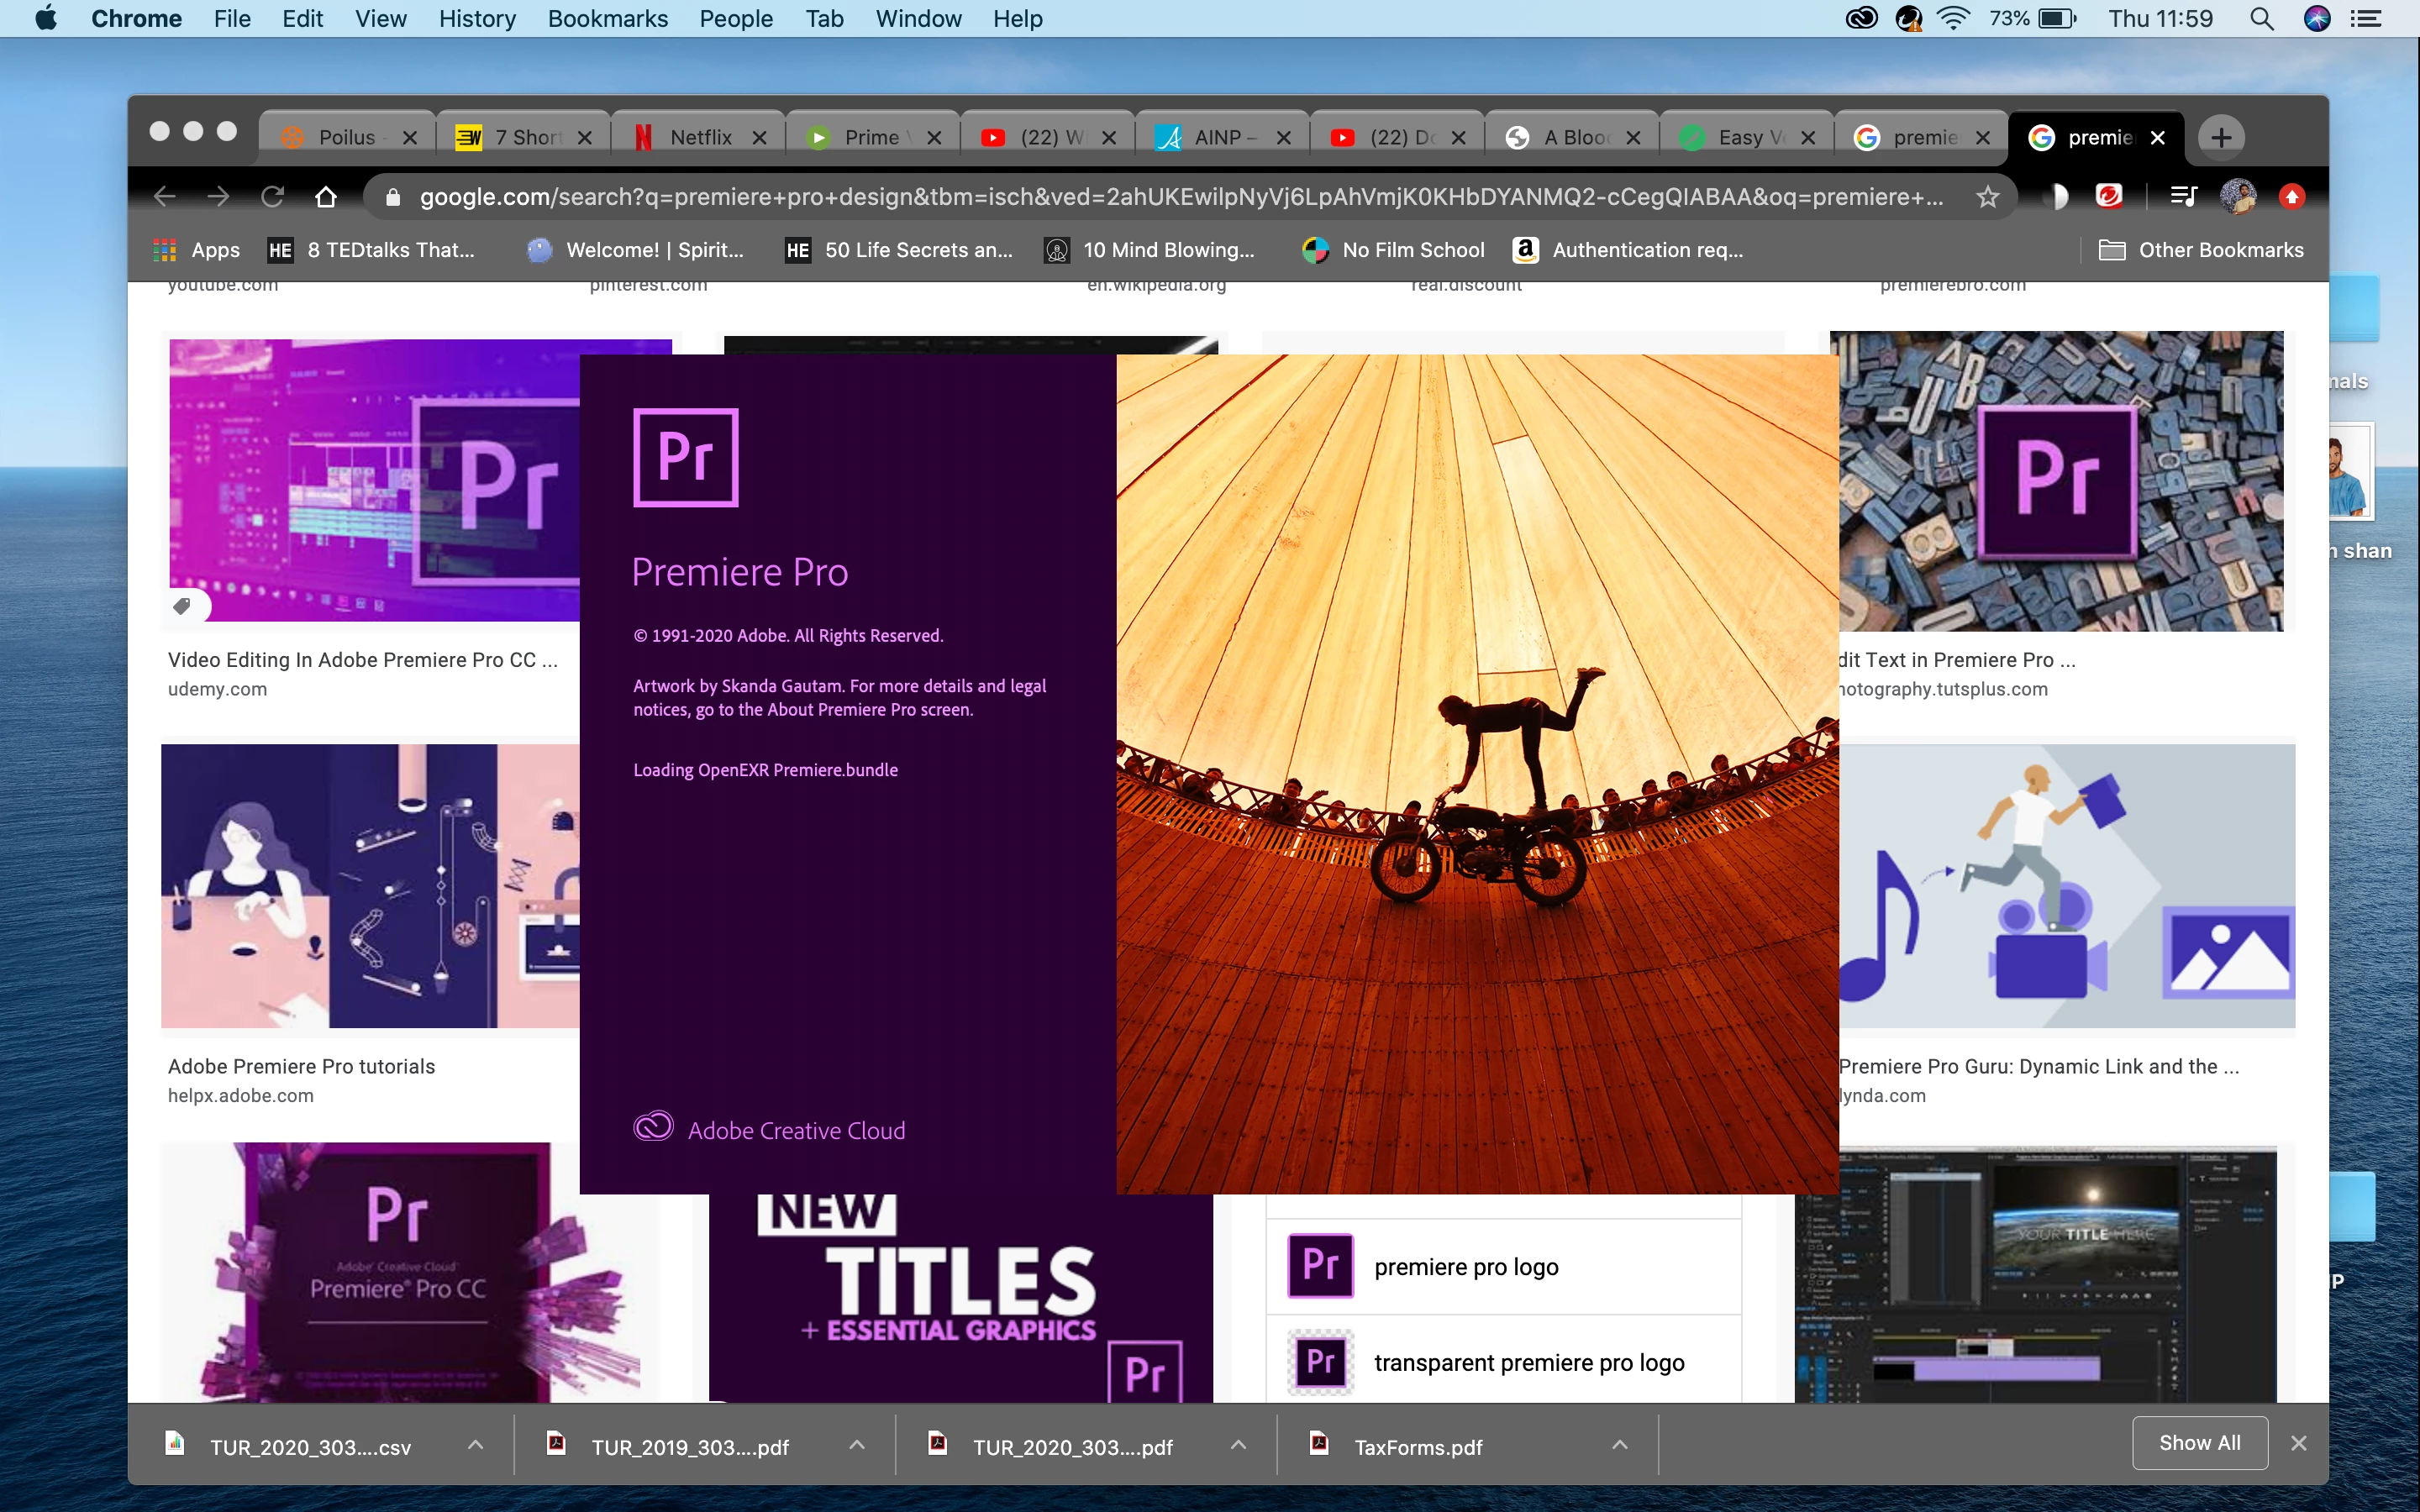This screenshot has width=2420, height=1512.
Task: Expand options for TUR_2020_303 pdf download
Action: click(x=1238, y=1445)
